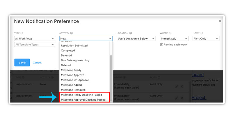Click the delete X icon in second row

pos(182,98)
